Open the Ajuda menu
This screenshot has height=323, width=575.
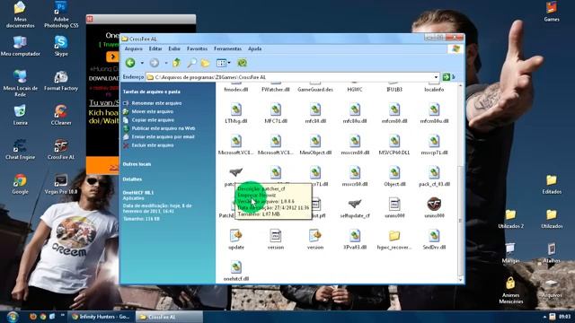click(254, 48)
